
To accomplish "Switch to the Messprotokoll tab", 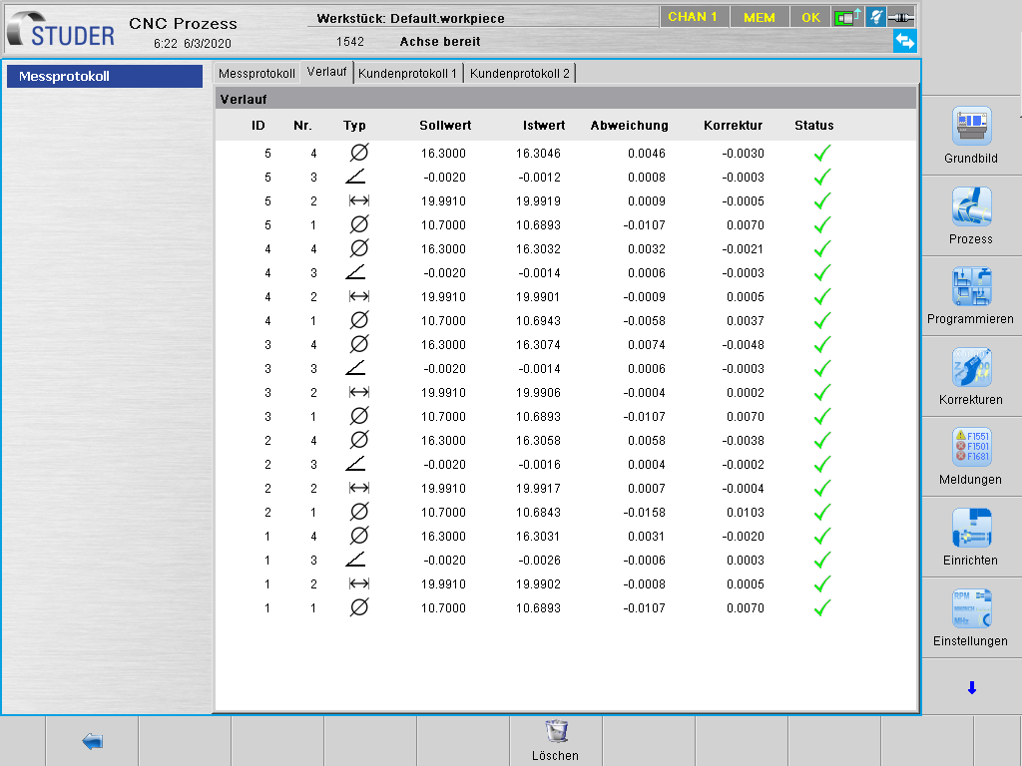I will coord(256,74).
